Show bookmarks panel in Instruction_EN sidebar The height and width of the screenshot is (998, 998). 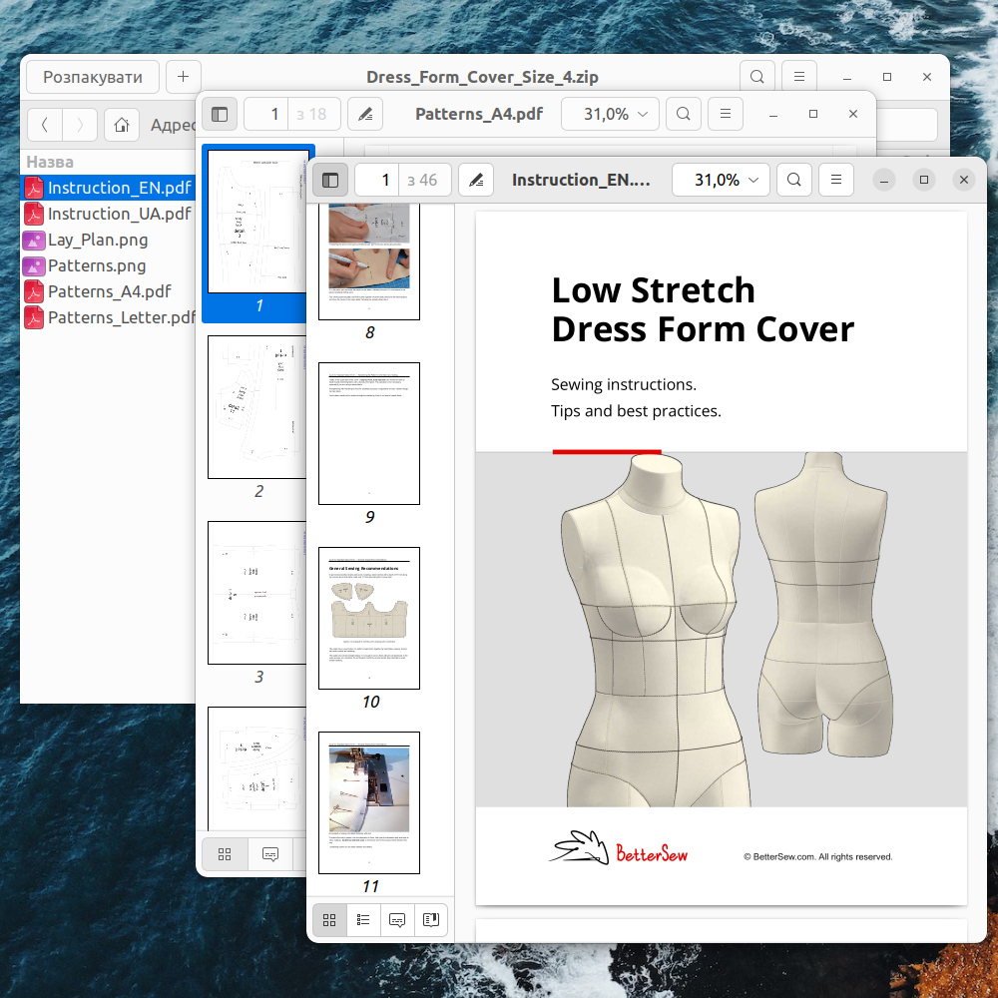(430, 919)
